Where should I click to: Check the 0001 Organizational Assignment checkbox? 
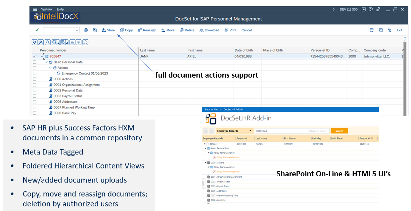click(34, 85)
